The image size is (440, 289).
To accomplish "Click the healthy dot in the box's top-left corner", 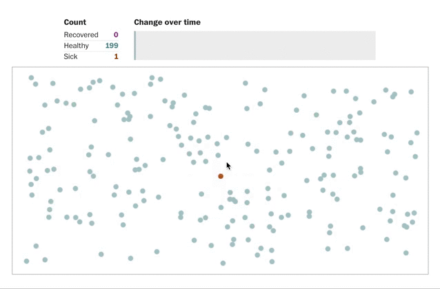I will [31, 78].
